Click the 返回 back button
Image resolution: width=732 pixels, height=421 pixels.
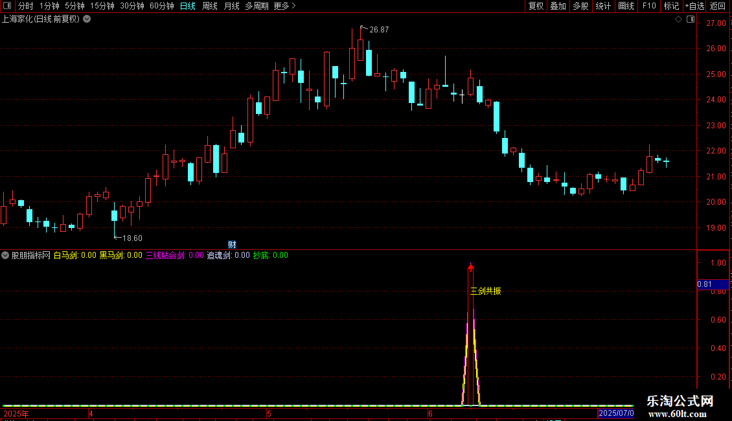tap(718, 6)
